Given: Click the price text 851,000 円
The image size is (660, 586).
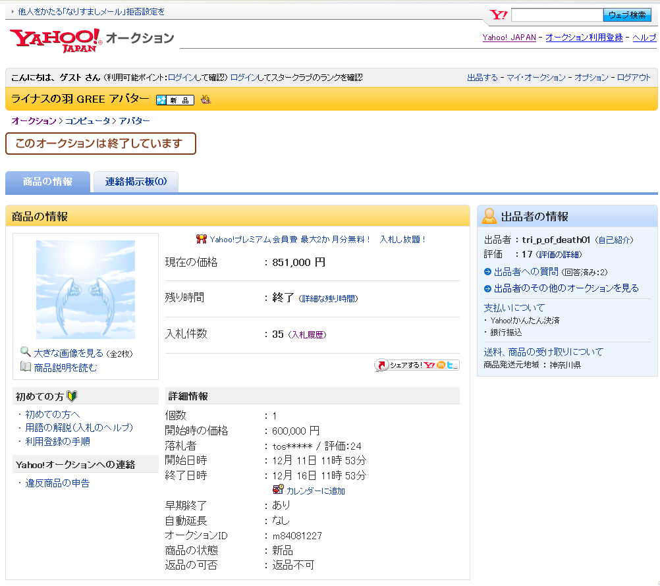Looking at the screenshot, I should click(x=298, y=263).
